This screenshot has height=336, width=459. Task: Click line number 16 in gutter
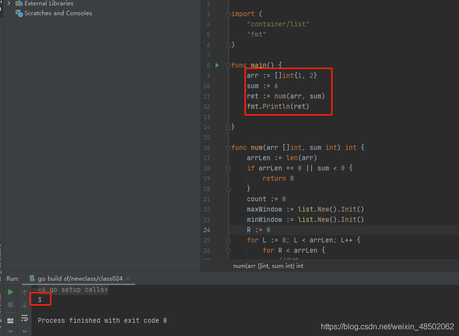click(x=207, y=148)
